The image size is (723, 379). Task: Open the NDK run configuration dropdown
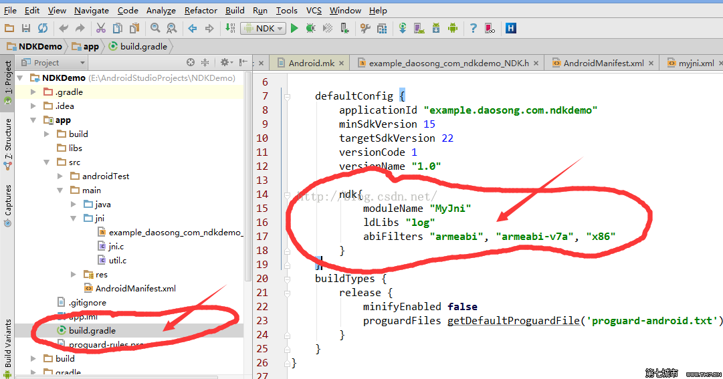tap(264, 29)
